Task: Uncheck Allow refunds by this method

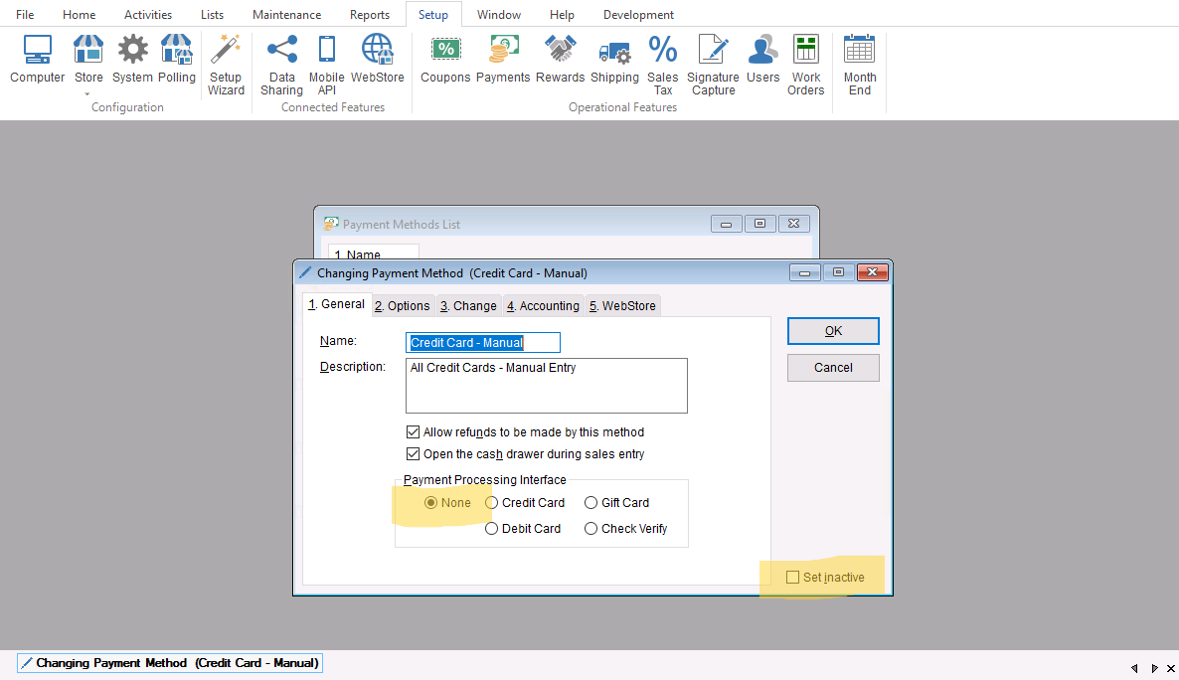Action: (x=414, y=432)
